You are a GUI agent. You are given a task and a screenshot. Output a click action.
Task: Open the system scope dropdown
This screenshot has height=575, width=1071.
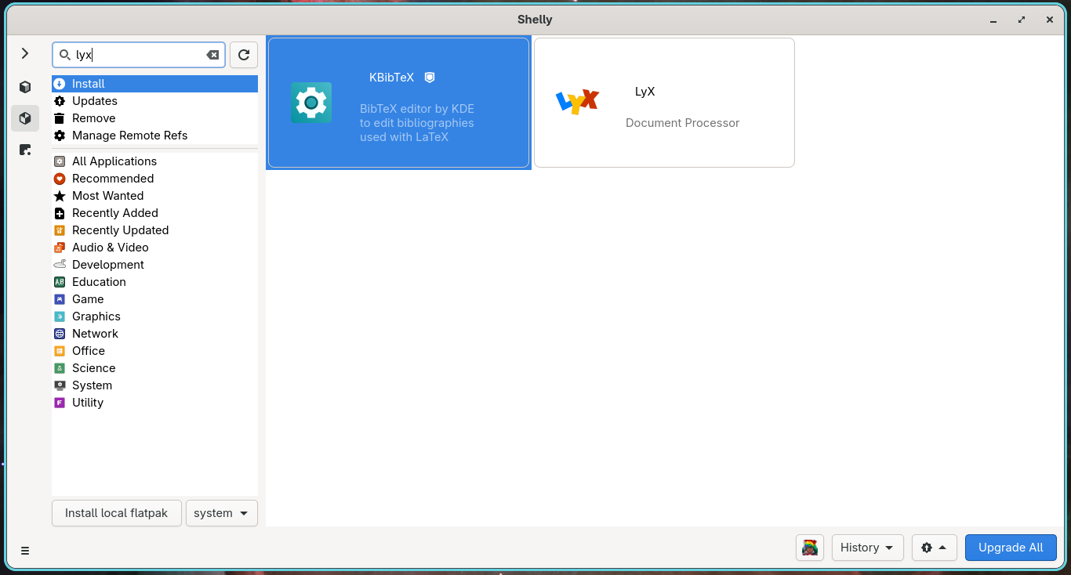pos(222,513)
